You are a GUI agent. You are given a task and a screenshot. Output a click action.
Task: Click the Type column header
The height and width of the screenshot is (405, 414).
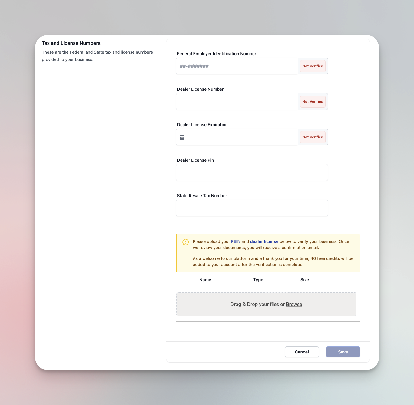258,280
